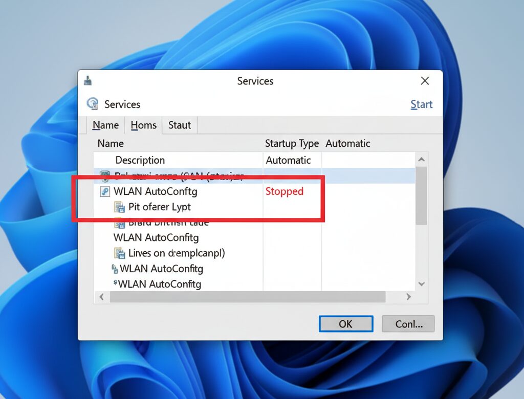524x399 pixels.
Task: Select the Name tab
Action: (105, 125)
